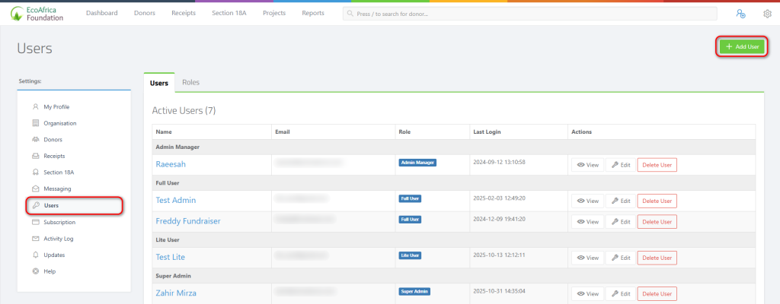Open Messaging settings in sidebar
The width and height of the screenshot is (780, 304).
[x=57, y=188]
